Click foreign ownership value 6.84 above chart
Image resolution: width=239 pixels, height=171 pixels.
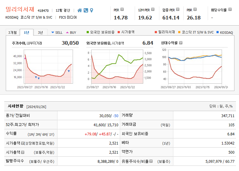(148, 43)
